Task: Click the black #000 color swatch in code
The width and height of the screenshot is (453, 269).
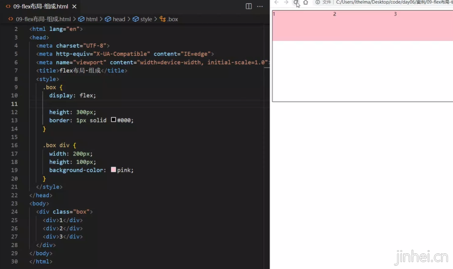Action: point(114,120)
